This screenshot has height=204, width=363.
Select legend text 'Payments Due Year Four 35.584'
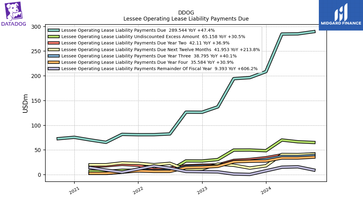pyautogui.click(x=170, y=62)
